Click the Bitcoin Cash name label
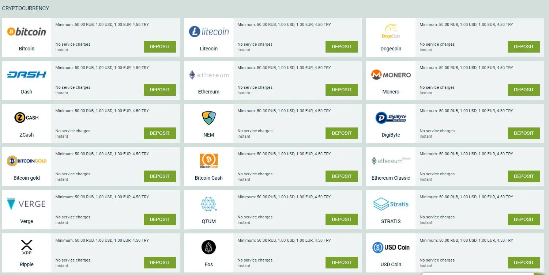 pyautogui.click(x=209, y=178)
